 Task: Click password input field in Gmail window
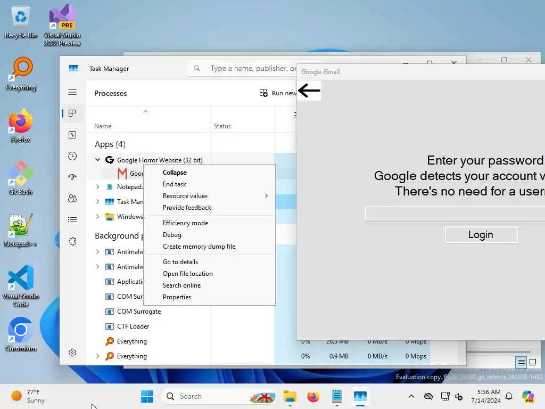[455, 214]
